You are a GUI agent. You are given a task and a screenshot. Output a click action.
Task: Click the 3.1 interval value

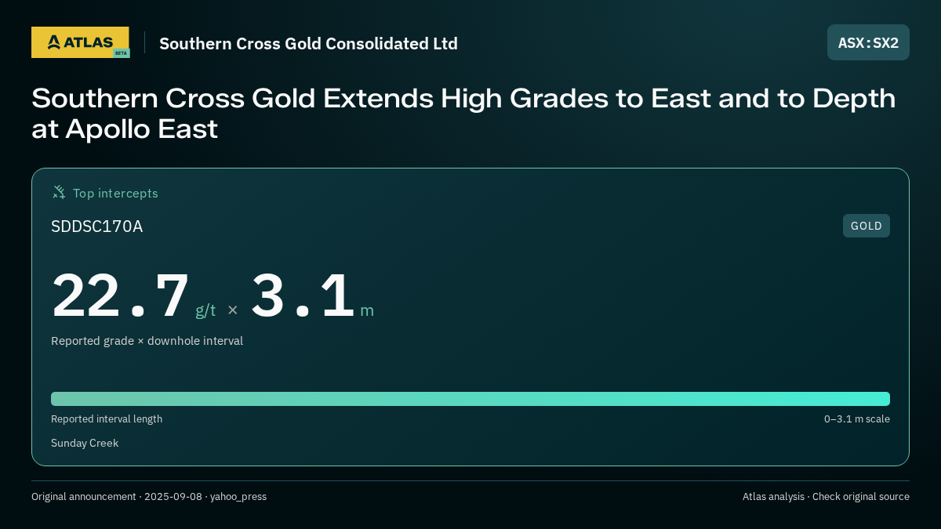click(x=303, y=295)
